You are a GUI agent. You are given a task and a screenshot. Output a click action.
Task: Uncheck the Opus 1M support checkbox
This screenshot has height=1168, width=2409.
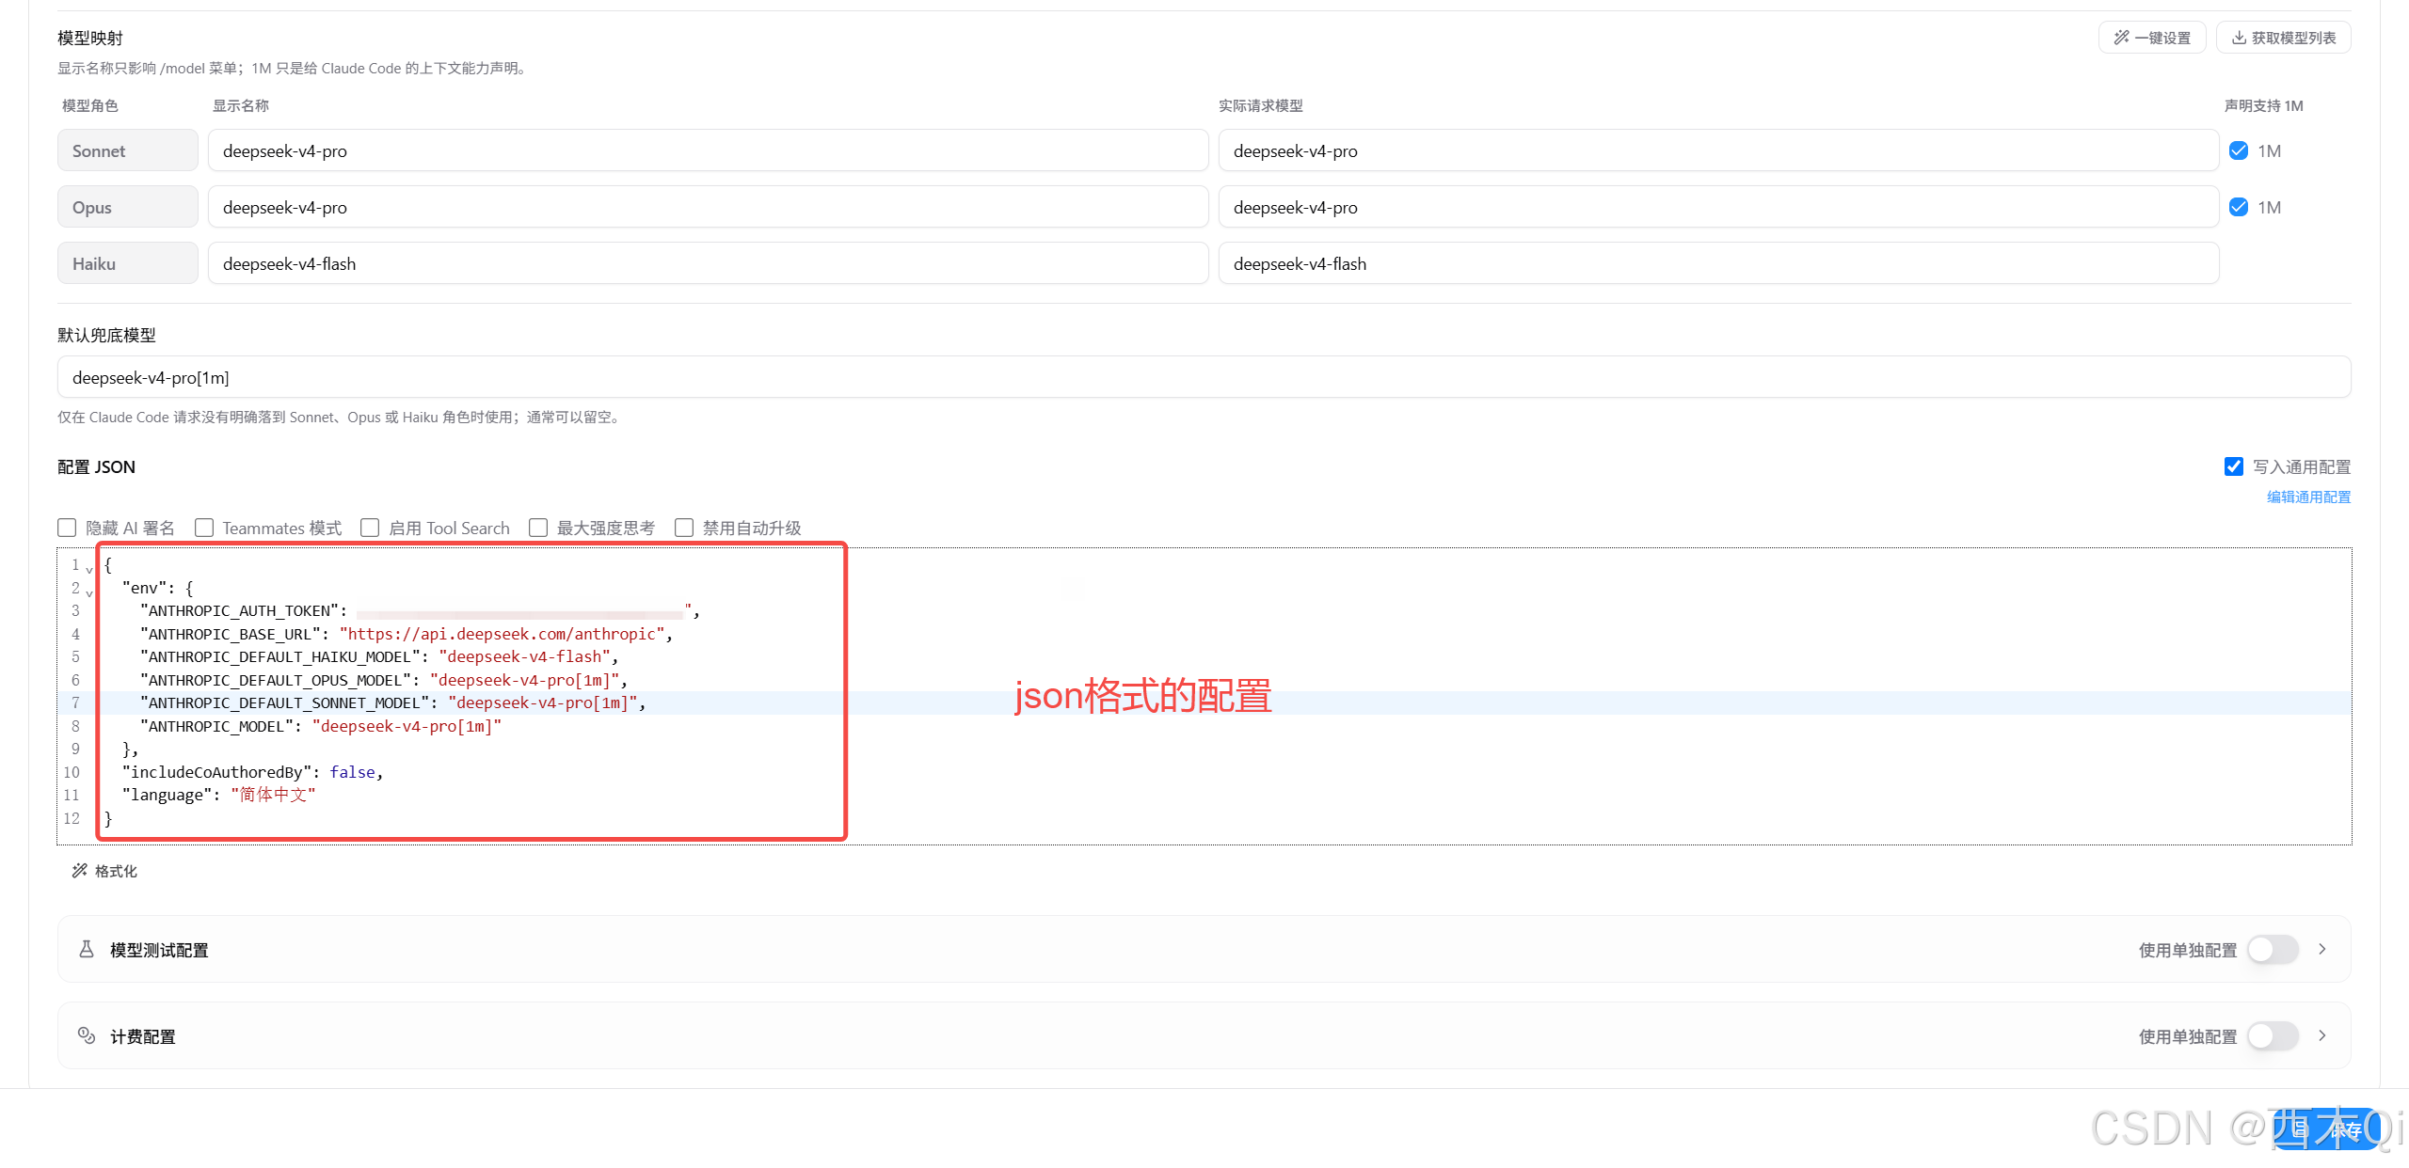coord(2239,207)
